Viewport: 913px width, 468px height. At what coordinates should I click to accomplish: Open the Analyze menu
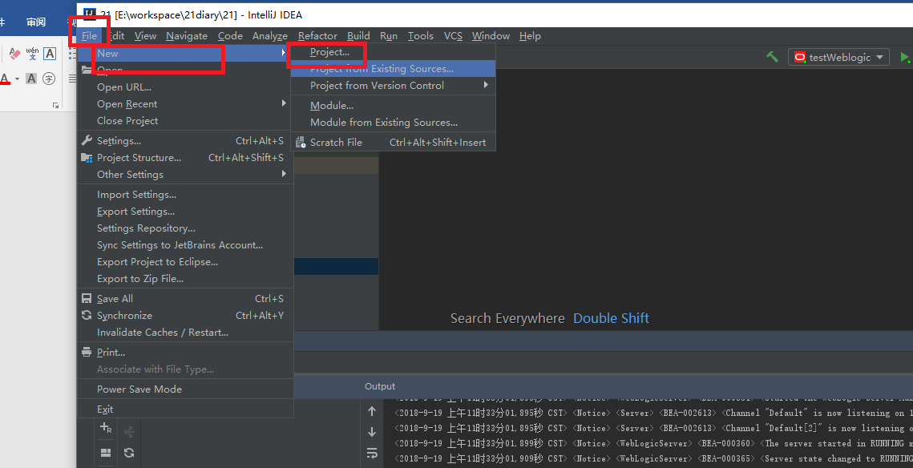tap(269, 35)
